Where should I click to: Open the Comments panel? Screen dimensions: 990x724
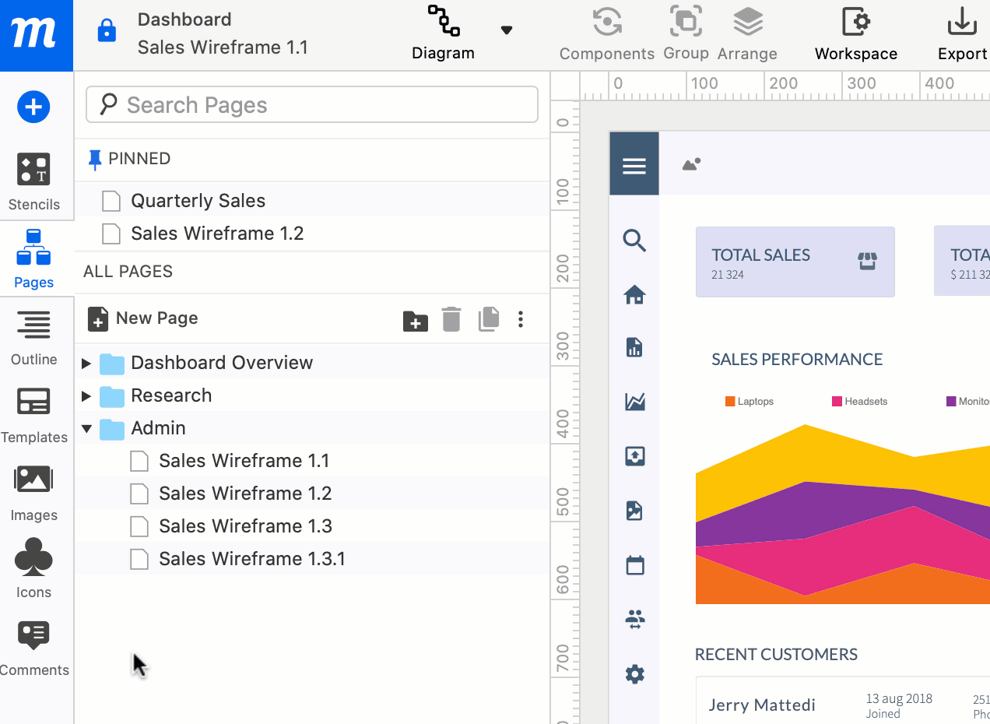coord(34,646)
